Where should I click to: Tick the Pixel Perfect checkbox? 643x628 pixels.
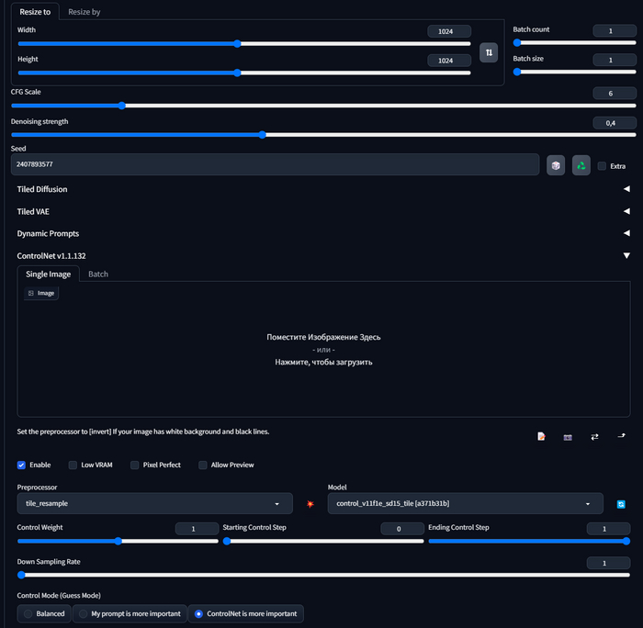[x=135, y=465]
